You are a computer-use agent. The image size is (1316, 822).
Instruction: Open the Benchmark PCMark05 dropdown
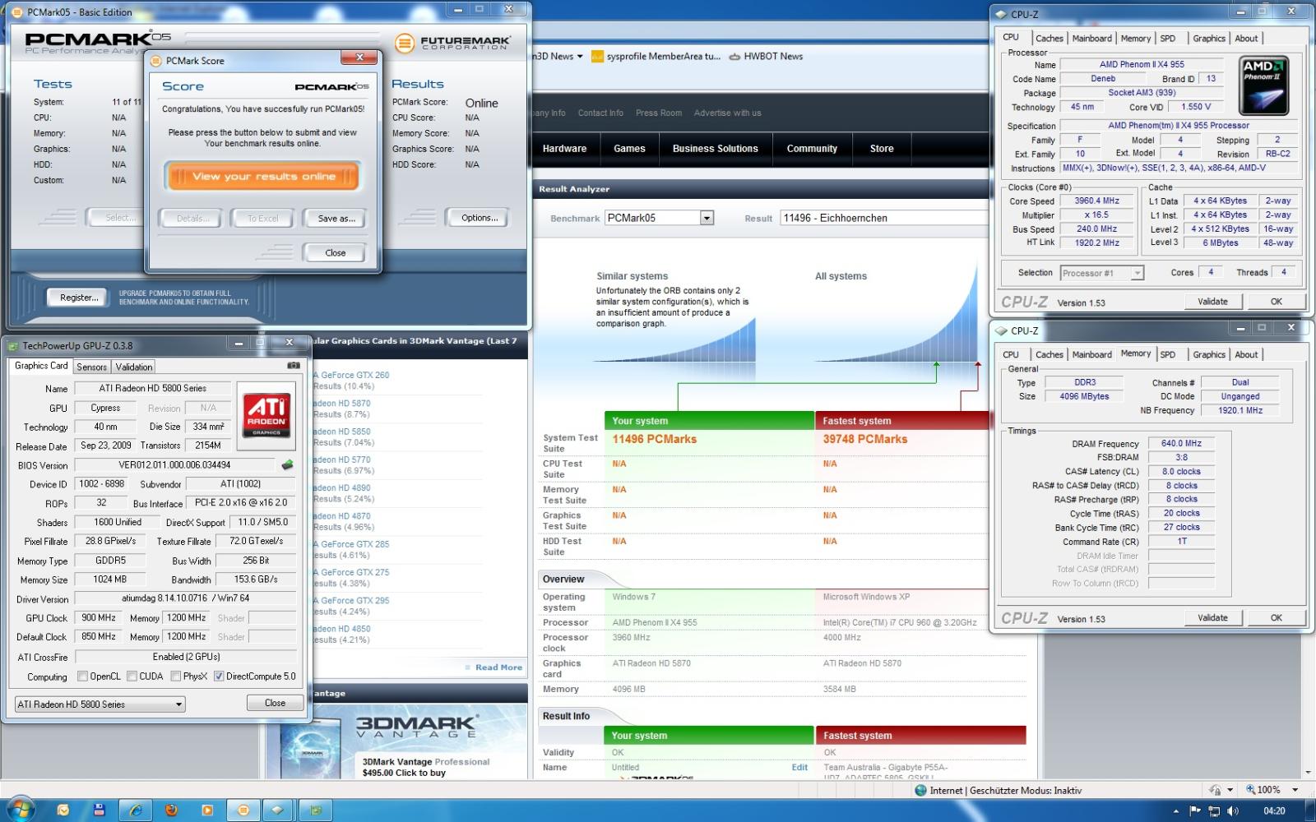coord(707,218)
